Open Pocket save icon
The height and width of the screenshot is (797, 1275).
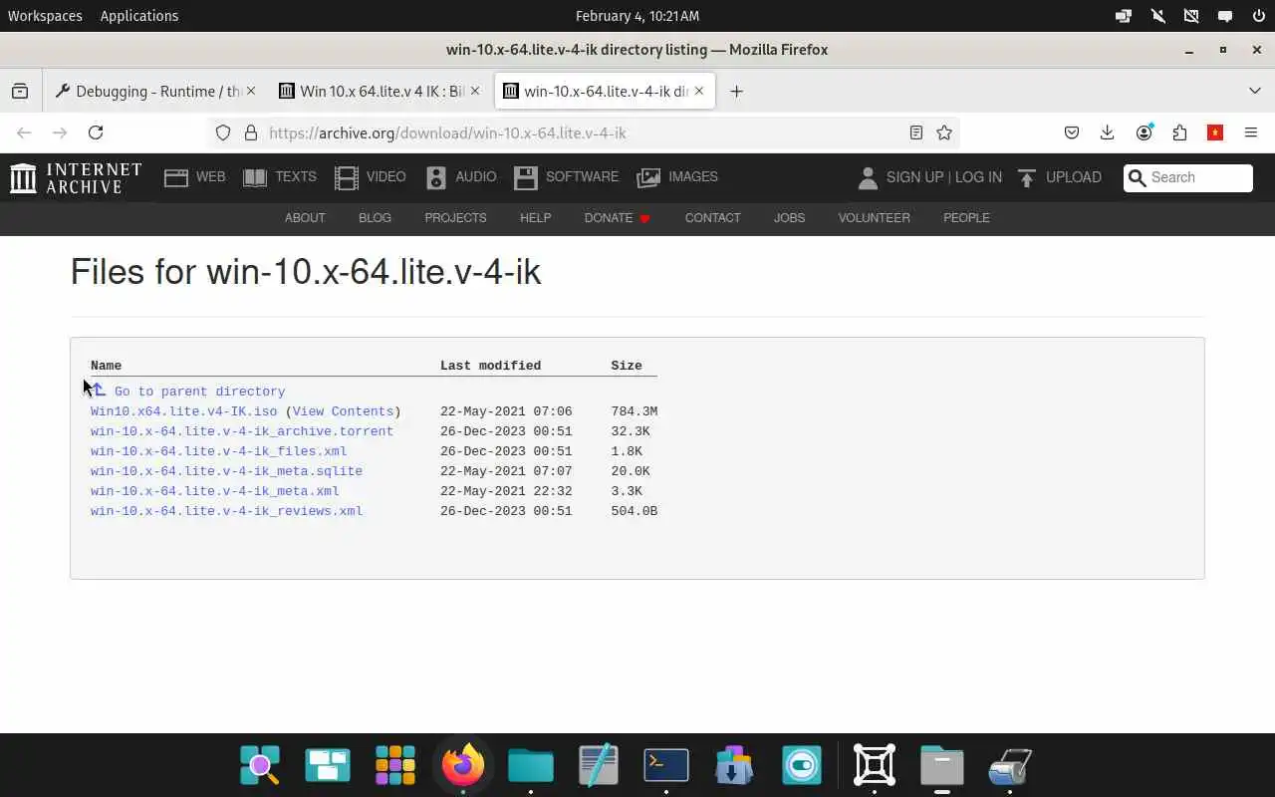pos(1072,133)
